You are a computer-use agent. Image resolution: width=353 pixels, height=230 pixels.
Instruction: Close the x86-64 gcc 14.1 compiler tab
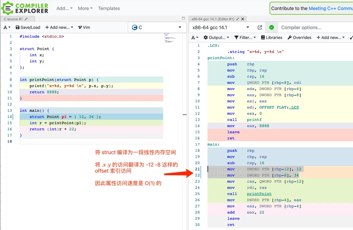pos(243,19)
